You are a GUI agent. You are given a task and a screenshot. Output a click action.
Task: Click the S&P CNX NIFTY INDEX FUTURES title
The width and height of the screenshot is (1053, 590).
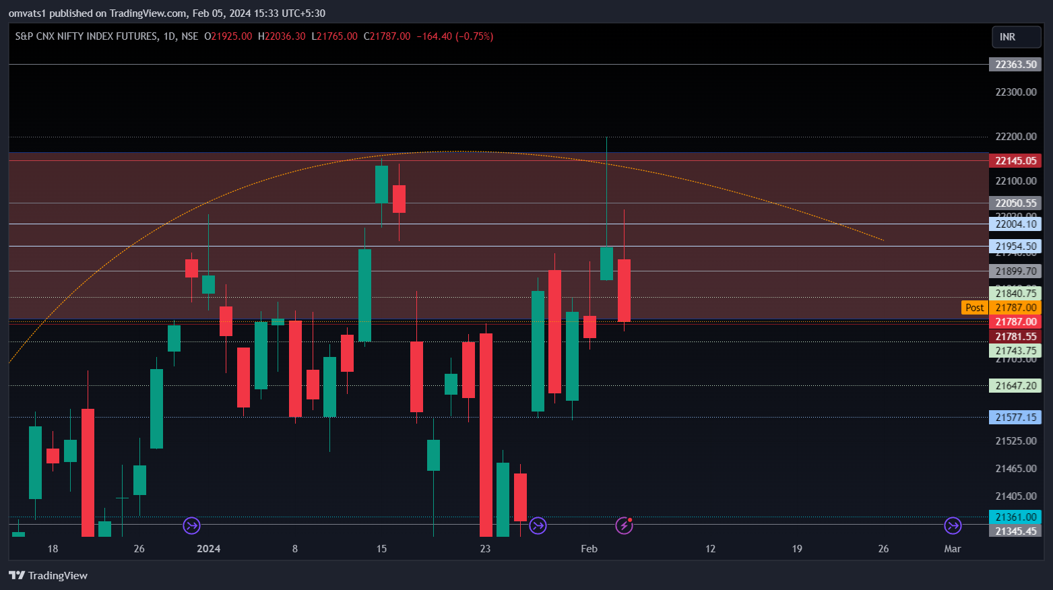[x=86, y=36]
